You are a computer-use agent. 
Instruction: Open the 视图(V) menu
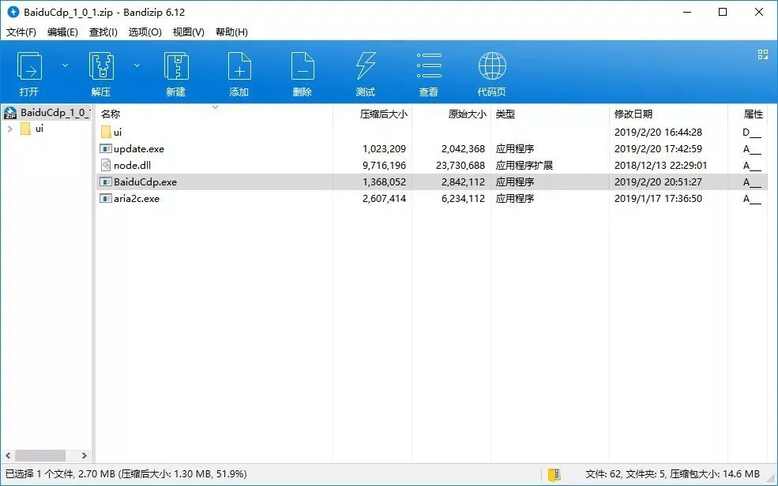[x=189, y=32]
